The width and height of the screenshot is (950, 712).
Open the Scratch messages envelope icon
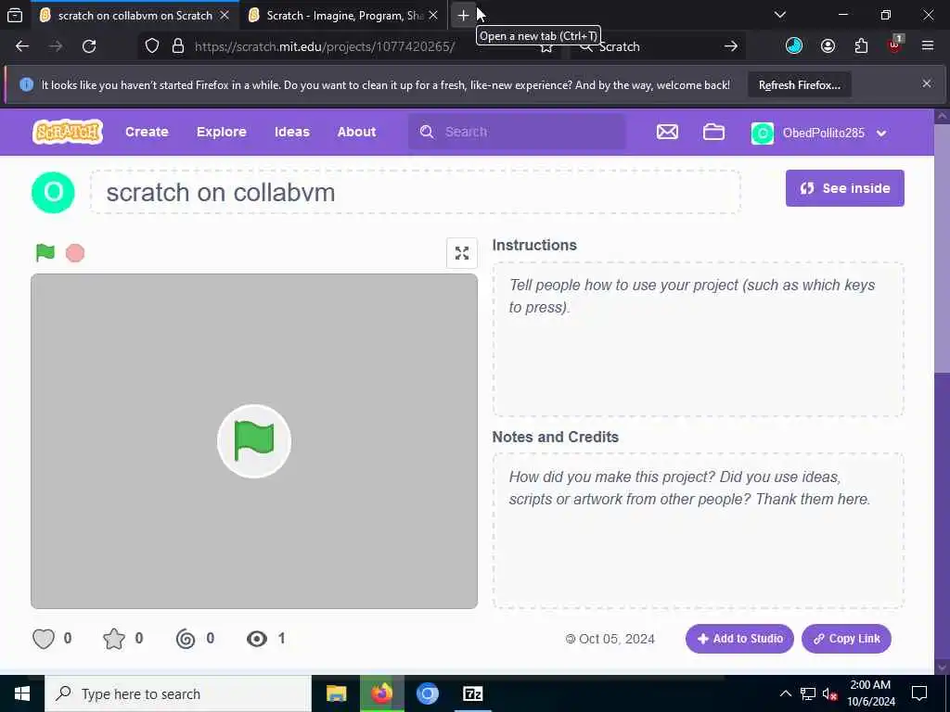667,132
